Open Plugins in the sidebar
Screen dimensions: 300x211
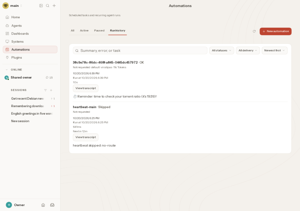coord(30,57)
